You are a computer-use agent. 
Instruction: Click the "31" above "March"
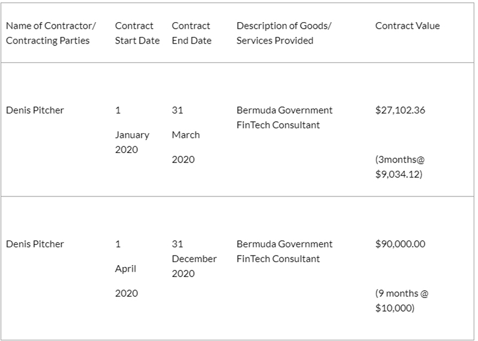coord(177,110)
